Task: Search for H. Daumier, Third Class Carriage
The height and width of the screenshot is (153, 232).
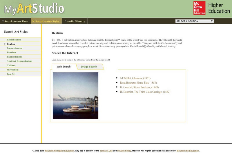Action: 145,92
